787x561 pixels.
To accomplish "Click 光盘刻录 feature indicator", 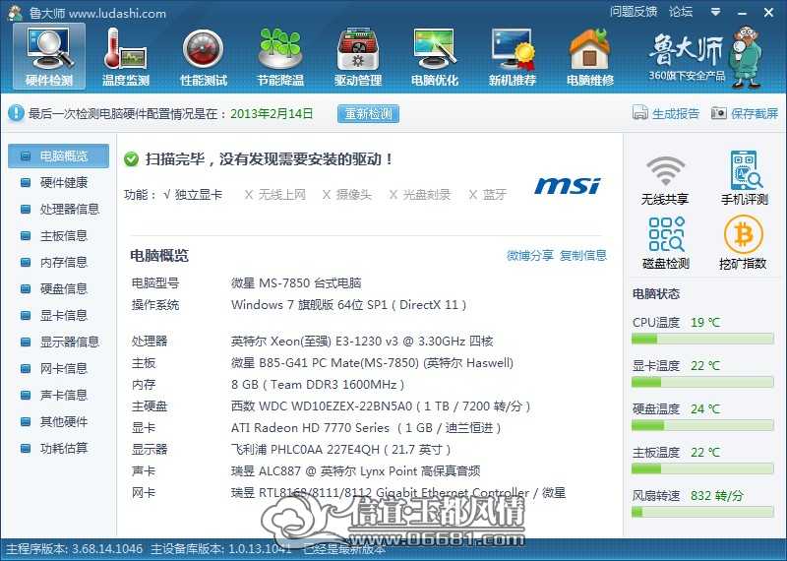I will (x=420, y=194).
